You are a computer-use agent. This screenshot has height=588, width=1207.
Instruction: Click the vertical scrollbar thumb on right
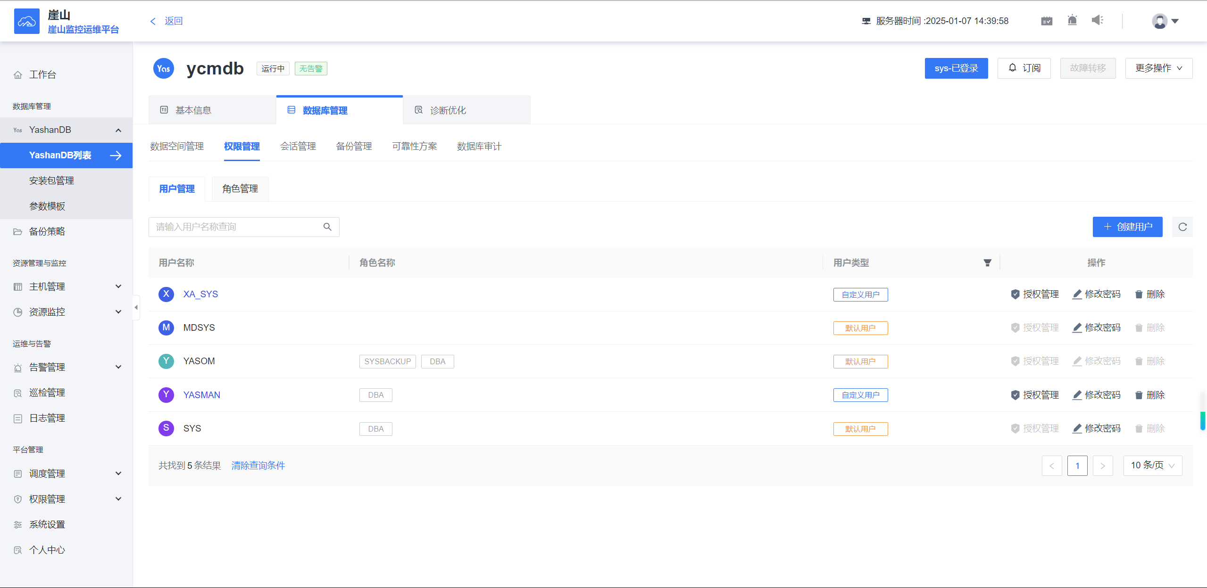(1203, 421)
